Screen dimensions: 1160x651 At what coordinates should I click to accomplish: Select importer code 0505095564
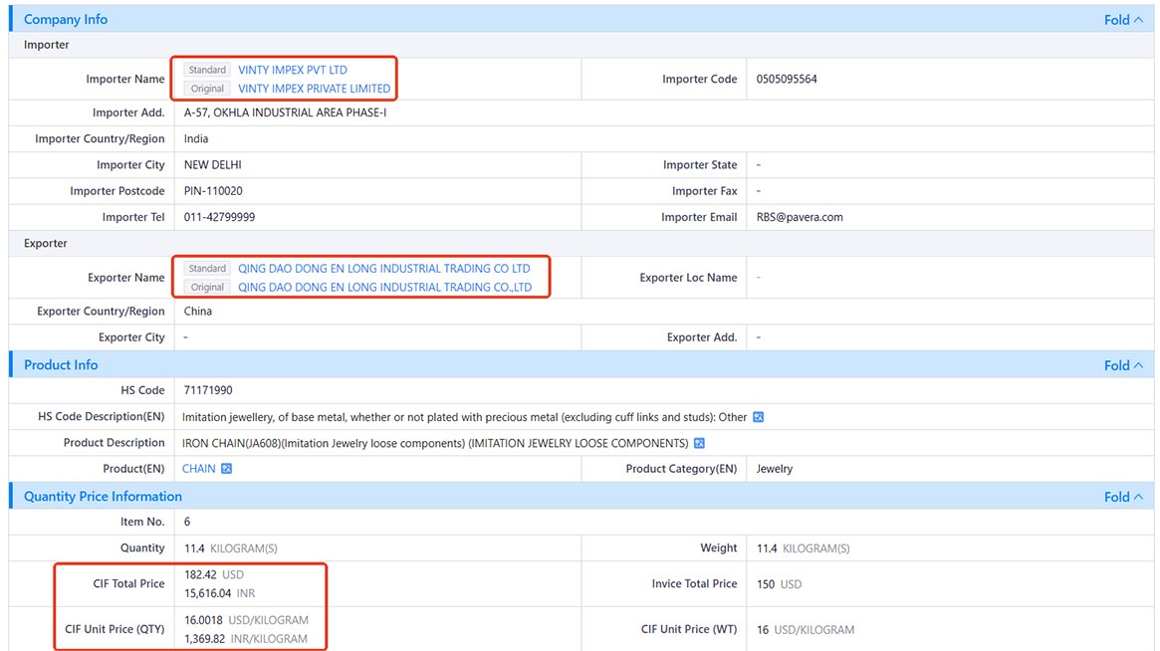(x=787, y=80)
